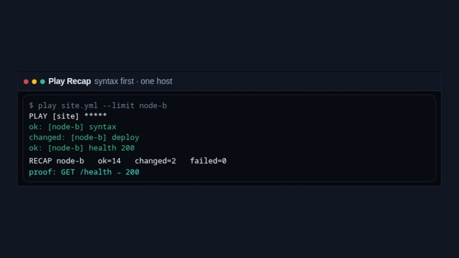Click the command line "$ play site.yml --limit node-b"

98,105
